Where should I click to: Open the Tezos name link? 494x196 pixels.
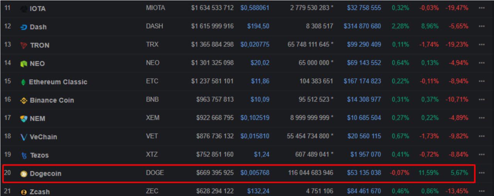[x=39, y=155]
